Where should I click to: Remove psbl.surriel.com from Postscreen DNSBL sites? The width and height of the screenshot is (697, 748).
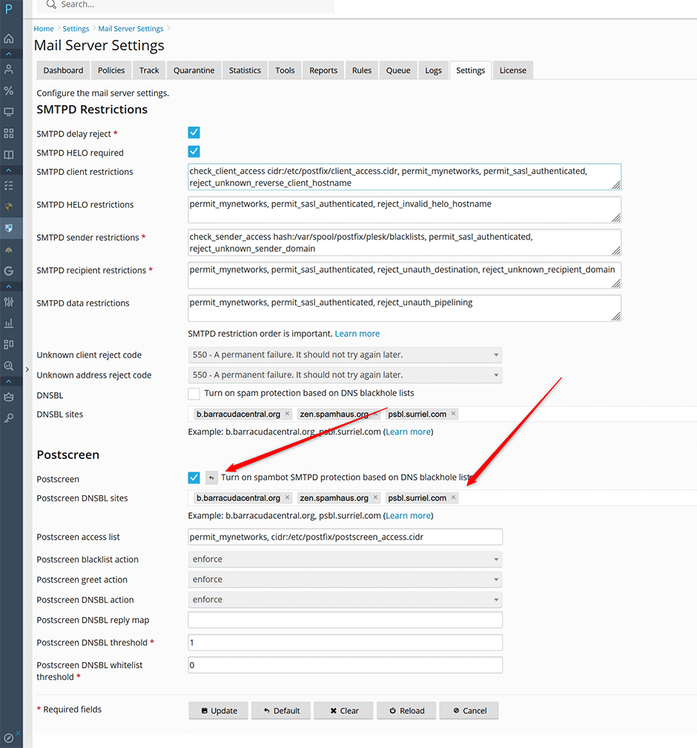point(453,497)
